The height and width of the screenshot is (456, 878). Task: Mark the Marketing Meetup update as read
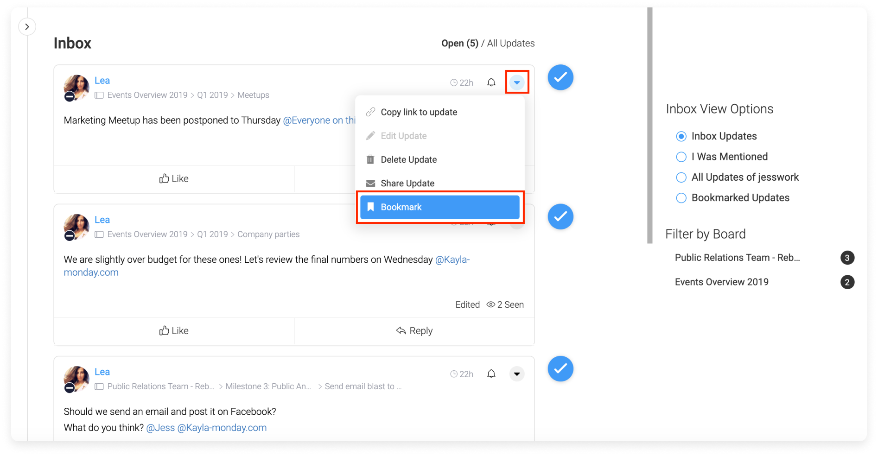[560, 77]
